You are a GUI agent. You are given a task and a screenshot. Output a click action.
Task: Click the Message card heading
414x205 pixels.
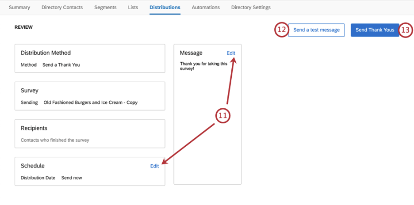coord(191,53)
